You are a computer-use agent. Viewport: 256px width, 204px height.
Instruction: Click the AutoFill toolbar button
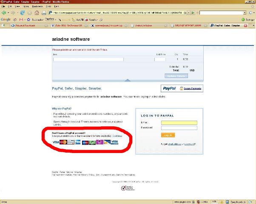coord(78,20)
